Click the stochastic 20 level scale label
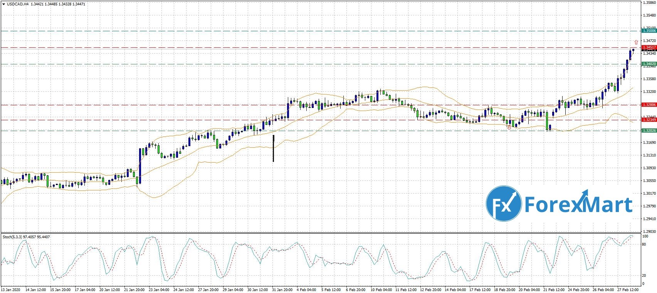The width and height of the screenshot is (657, 293). click(x=644, y=275)
